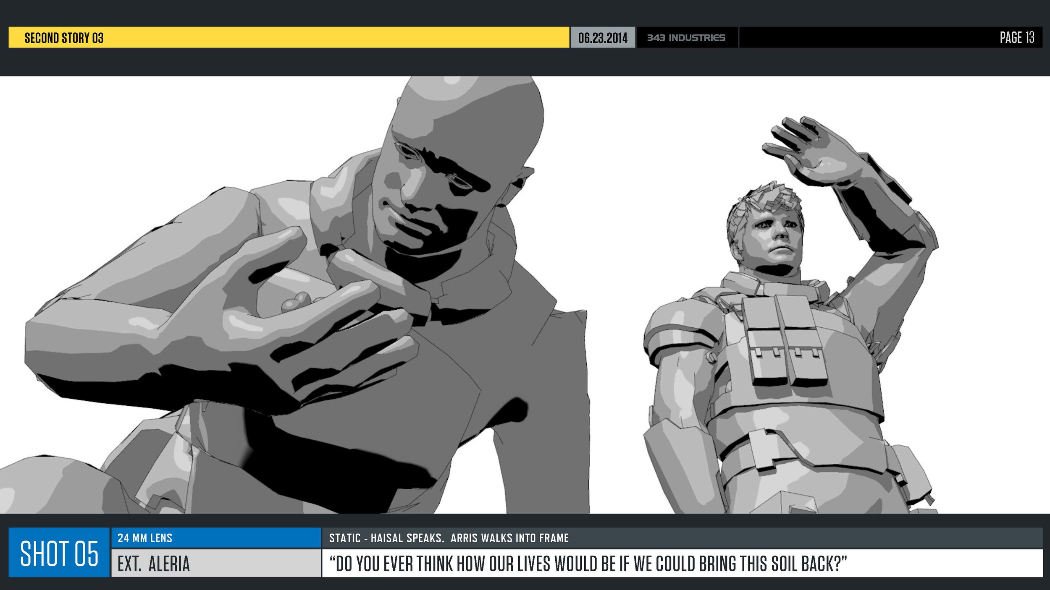The image size is (1050, 590).
Task: Click the storyboard frame image
Action: pyautogui.click(x=525, y=295)
